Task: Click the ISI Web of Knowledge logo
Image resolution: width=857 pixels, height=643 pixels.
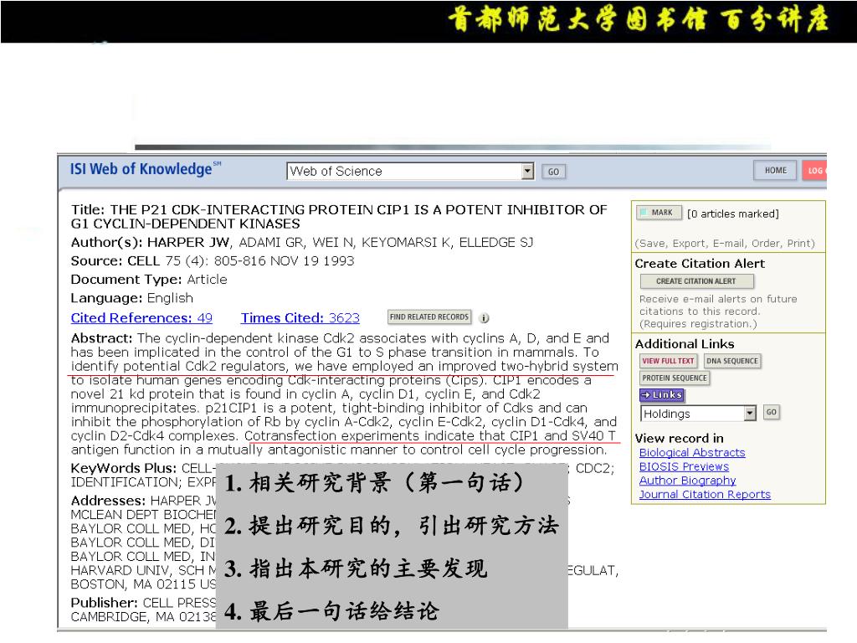Action: [146, 169]
